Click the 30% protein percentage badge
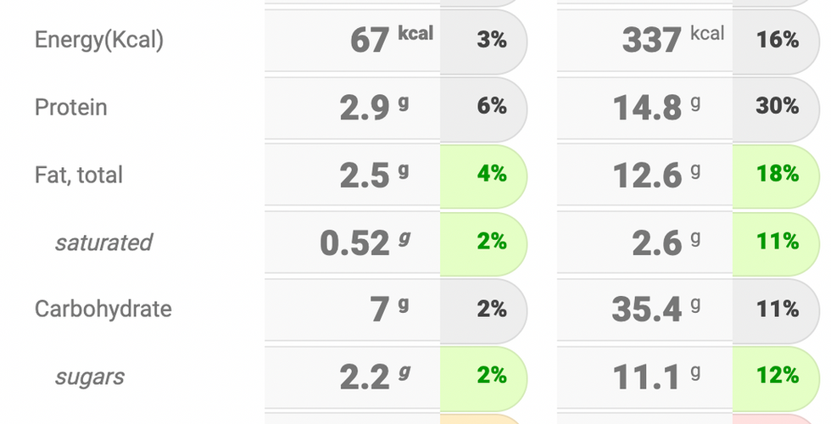Viewport: 831px width, 424px height. [x=777, y=108]
